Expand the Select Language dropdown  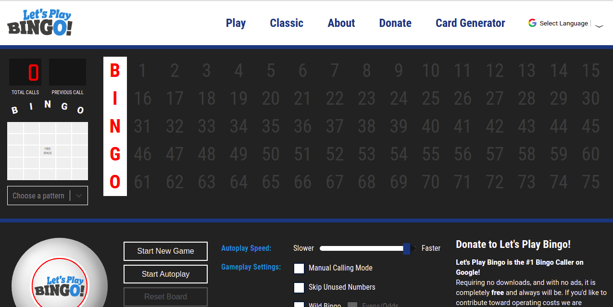click(599, 25)
